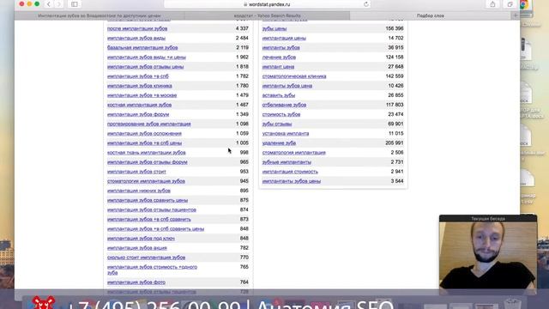Image resolution: width=549 pixels, height=309 pixels.
Task: Open link стоматологическая клиника
Action: coord(294,76)
